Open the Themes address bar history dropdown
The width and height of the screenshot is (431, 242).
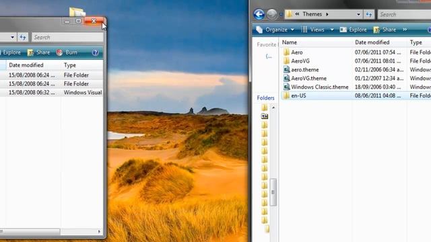click(358, 14)
